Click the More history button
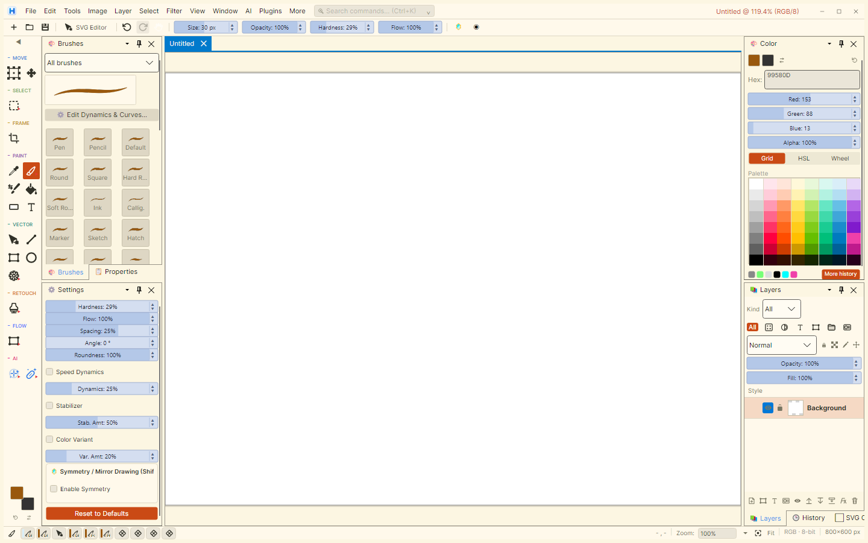The image size is (868, 543). [840, 275]
